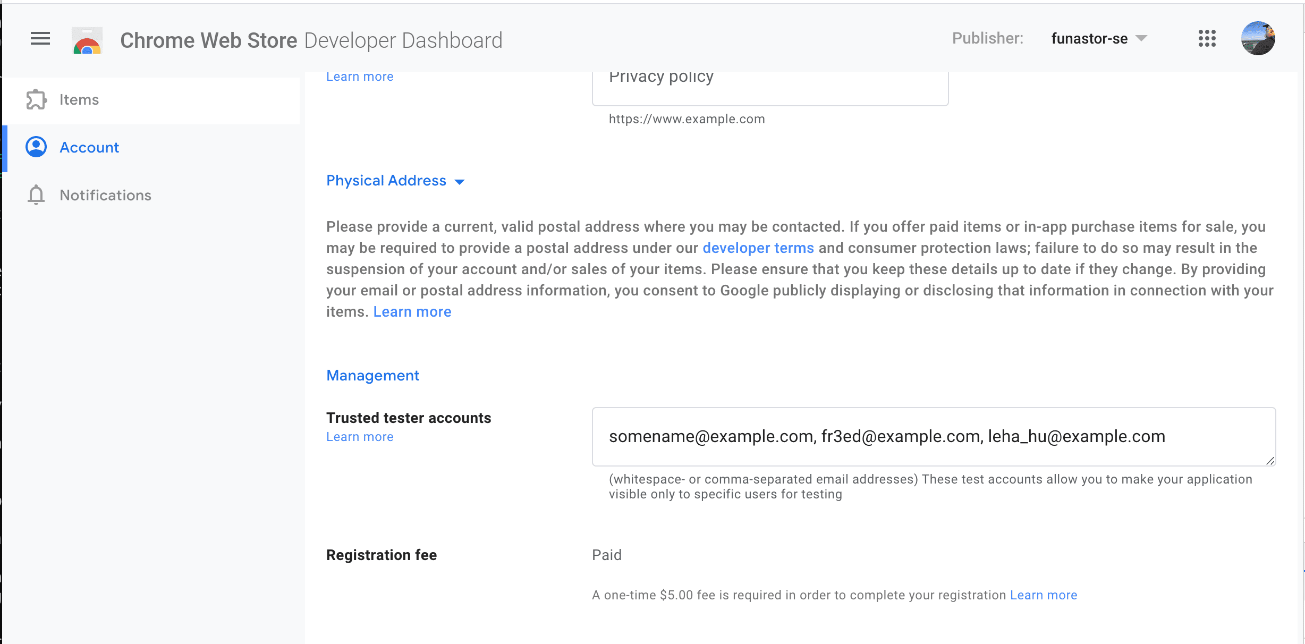Toggle the Notifications section

(106, 194)
